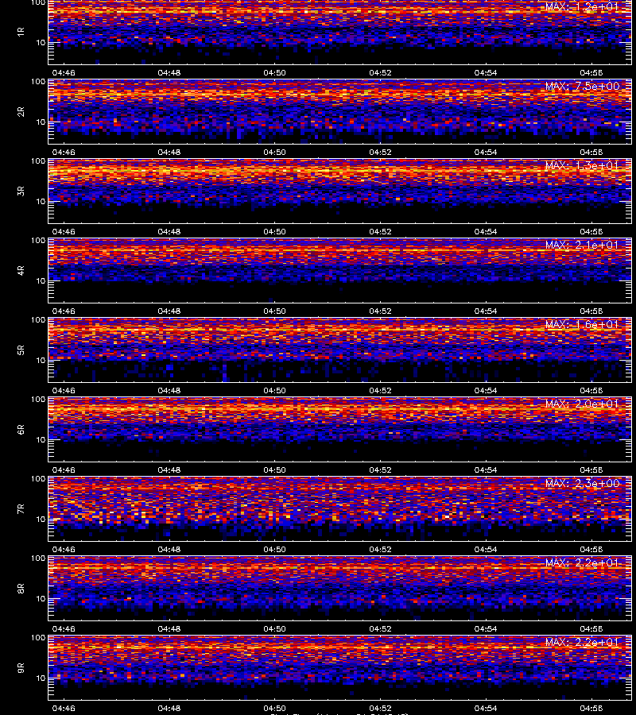
Task: Click the 8R axis label
Action: [21, 588]
